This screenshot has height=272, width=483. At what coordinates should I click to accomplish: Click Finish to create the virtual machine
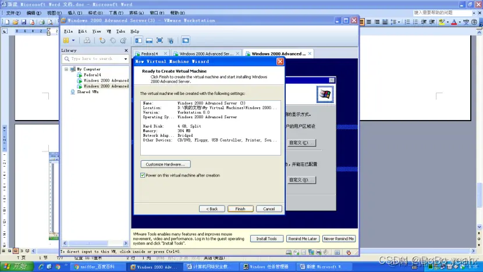[x=240, y=209]
